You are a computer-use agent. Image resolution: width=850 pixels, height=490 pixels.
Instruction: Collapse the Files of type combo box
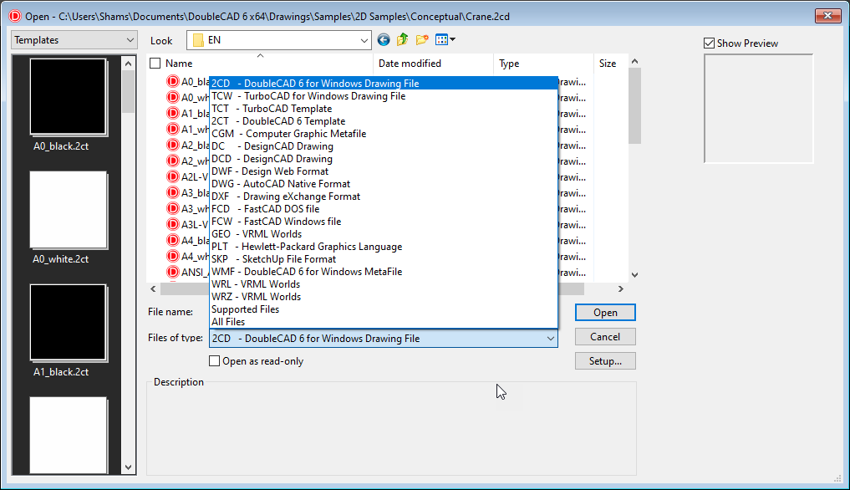pyautogui.click(x=384, y=338)
